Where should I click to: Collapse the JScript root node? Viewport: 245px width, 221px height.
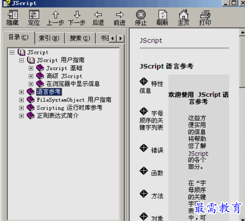(12, 52)
